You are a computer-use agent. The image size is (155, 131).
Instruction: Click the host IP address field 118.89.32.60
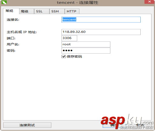[x=101, y=32]
